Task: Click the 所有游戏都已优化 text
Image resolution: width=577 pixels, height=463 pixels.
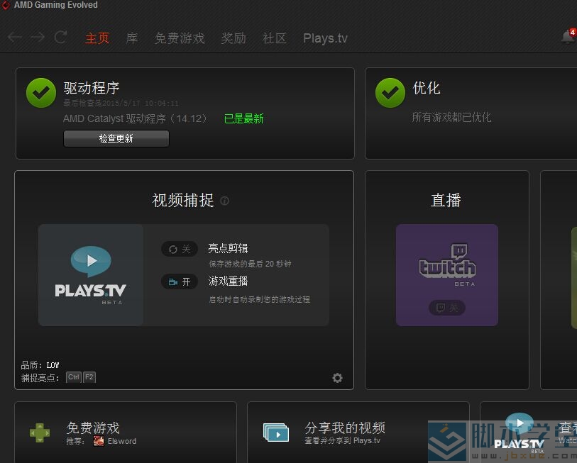Action: click(451, 117)
